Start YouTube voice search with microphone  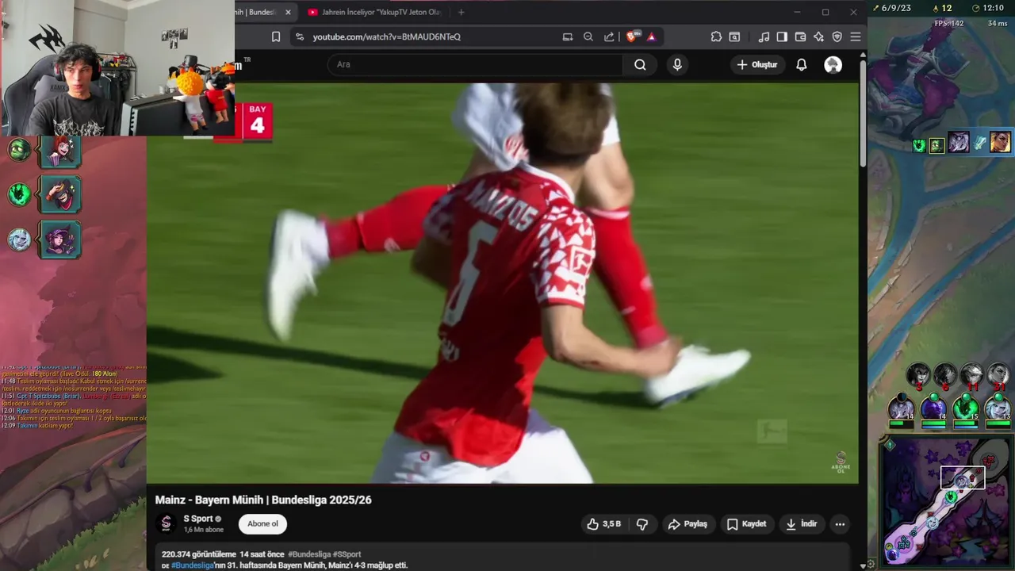pyautogui.click(x=677, y=64)
